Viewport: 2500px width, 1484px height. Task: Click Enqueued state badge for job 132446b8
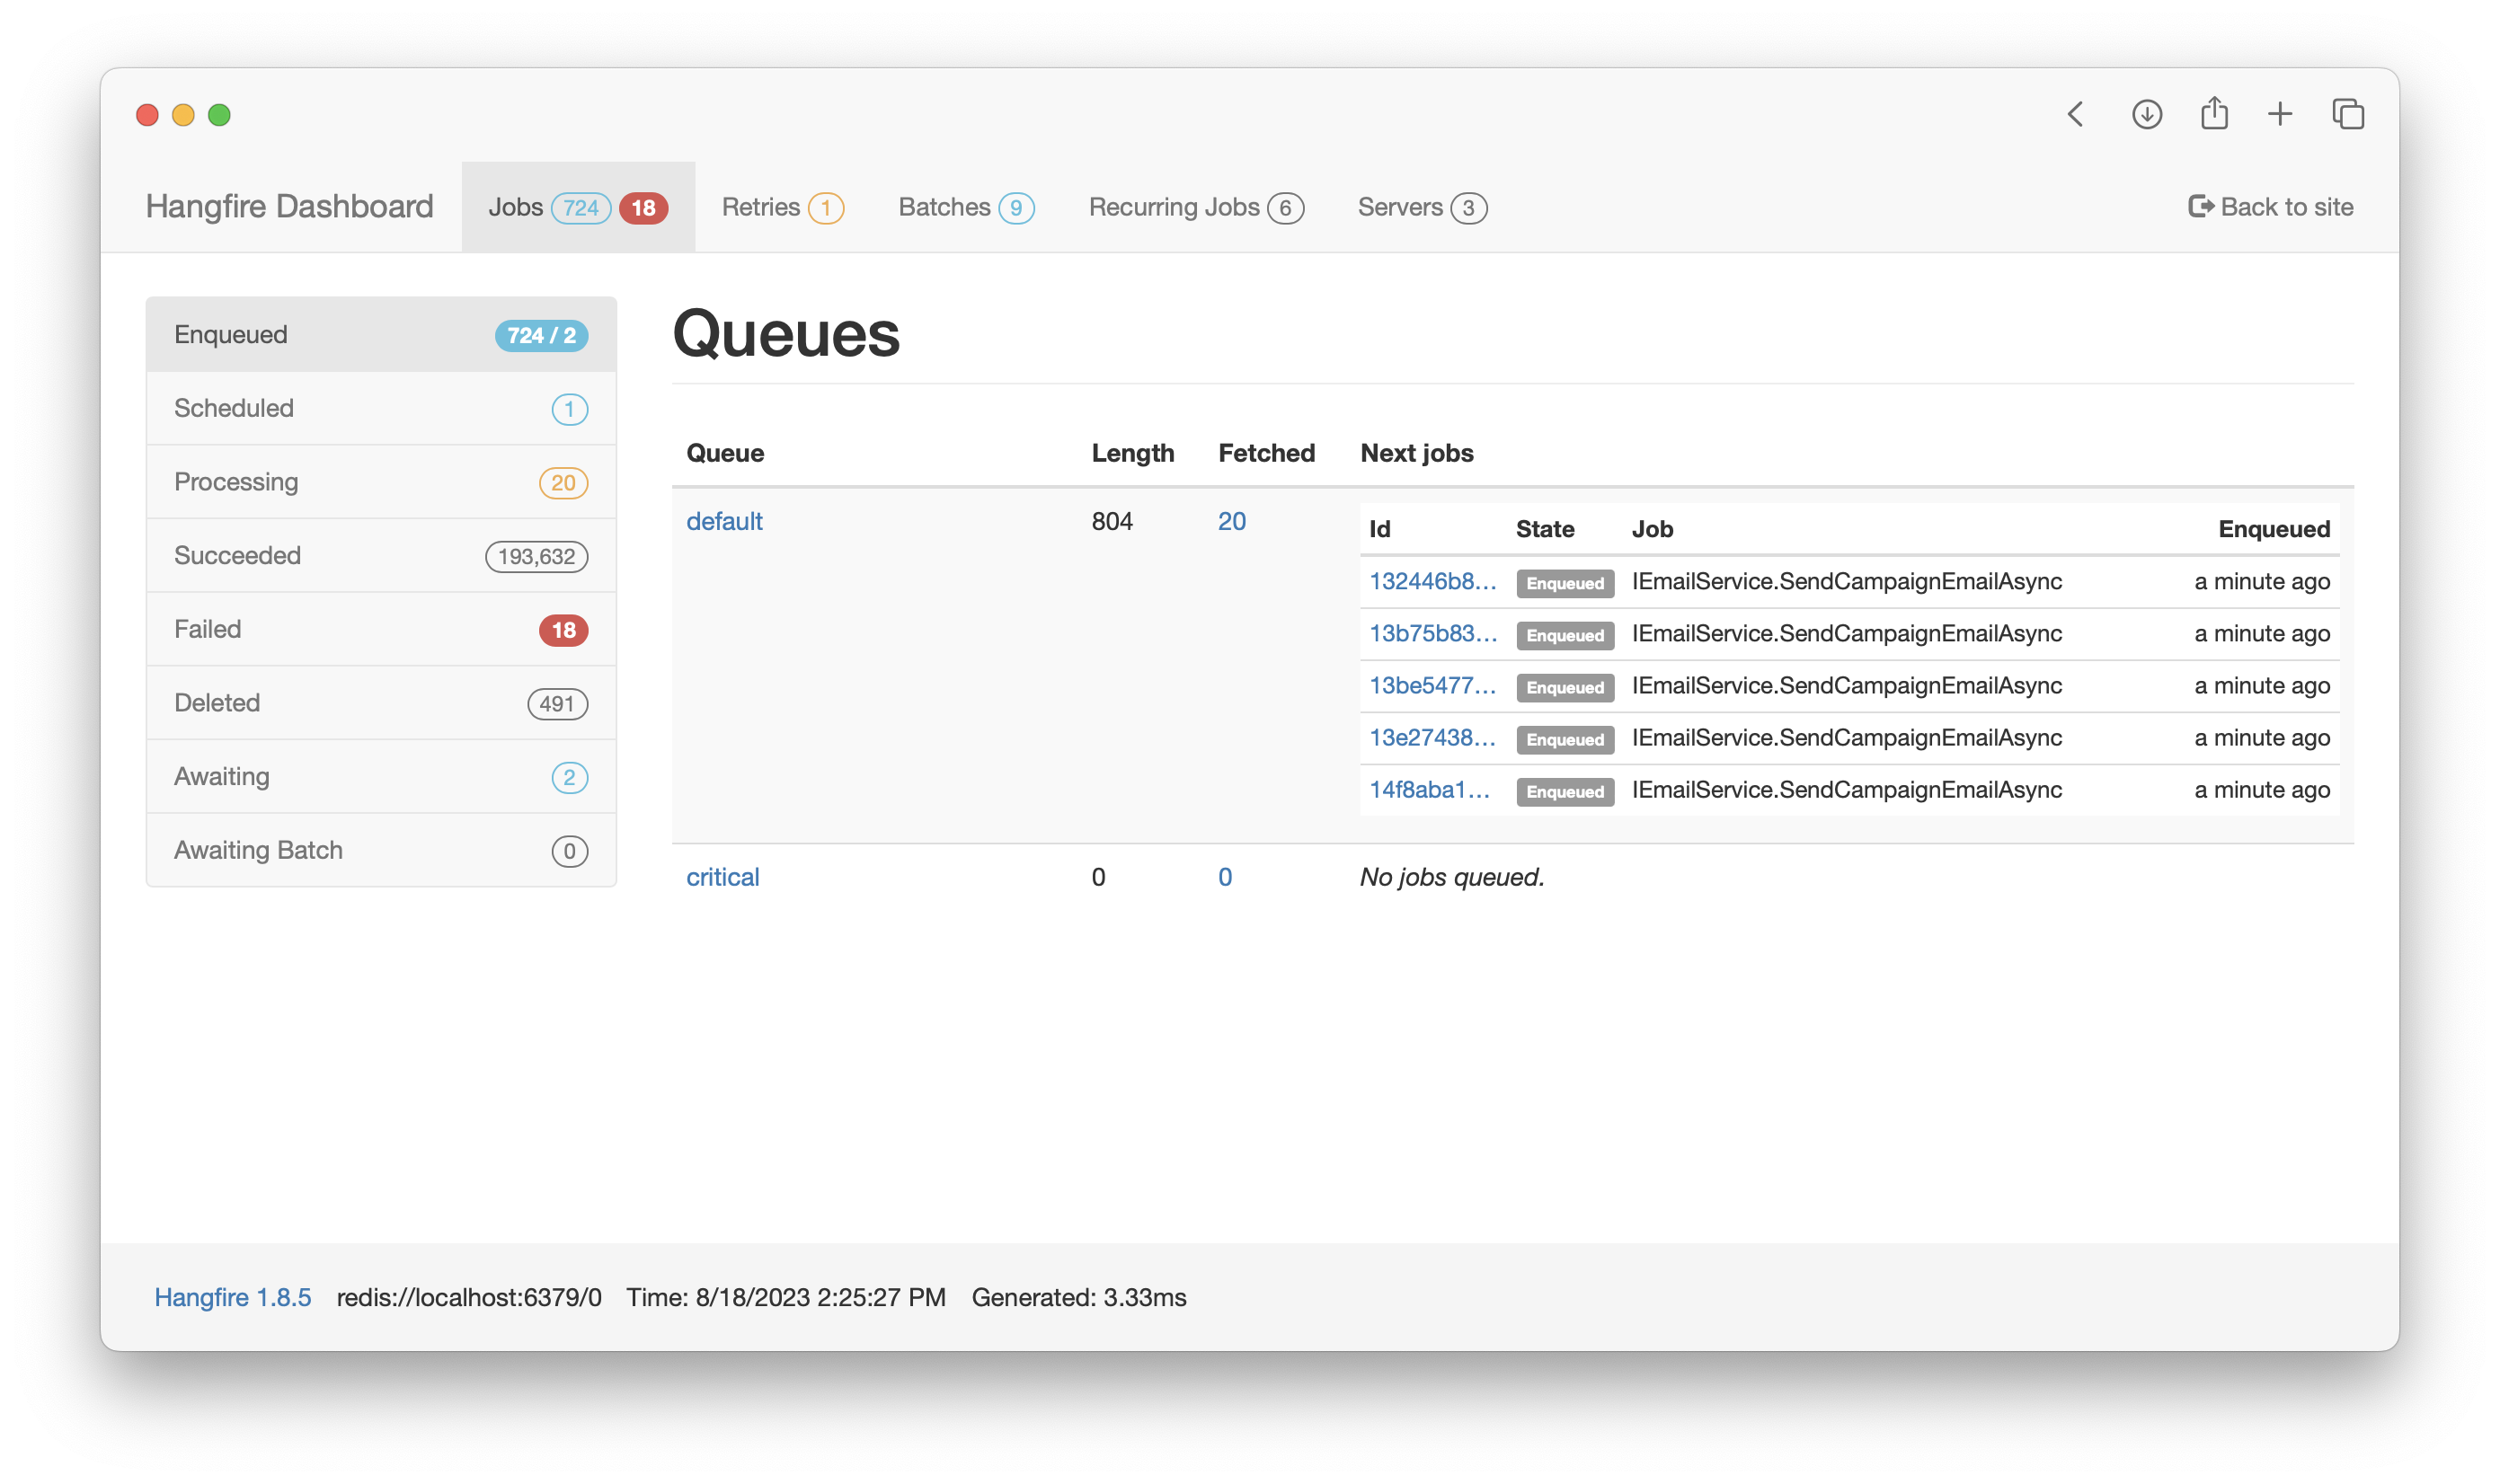[1565, 583]
